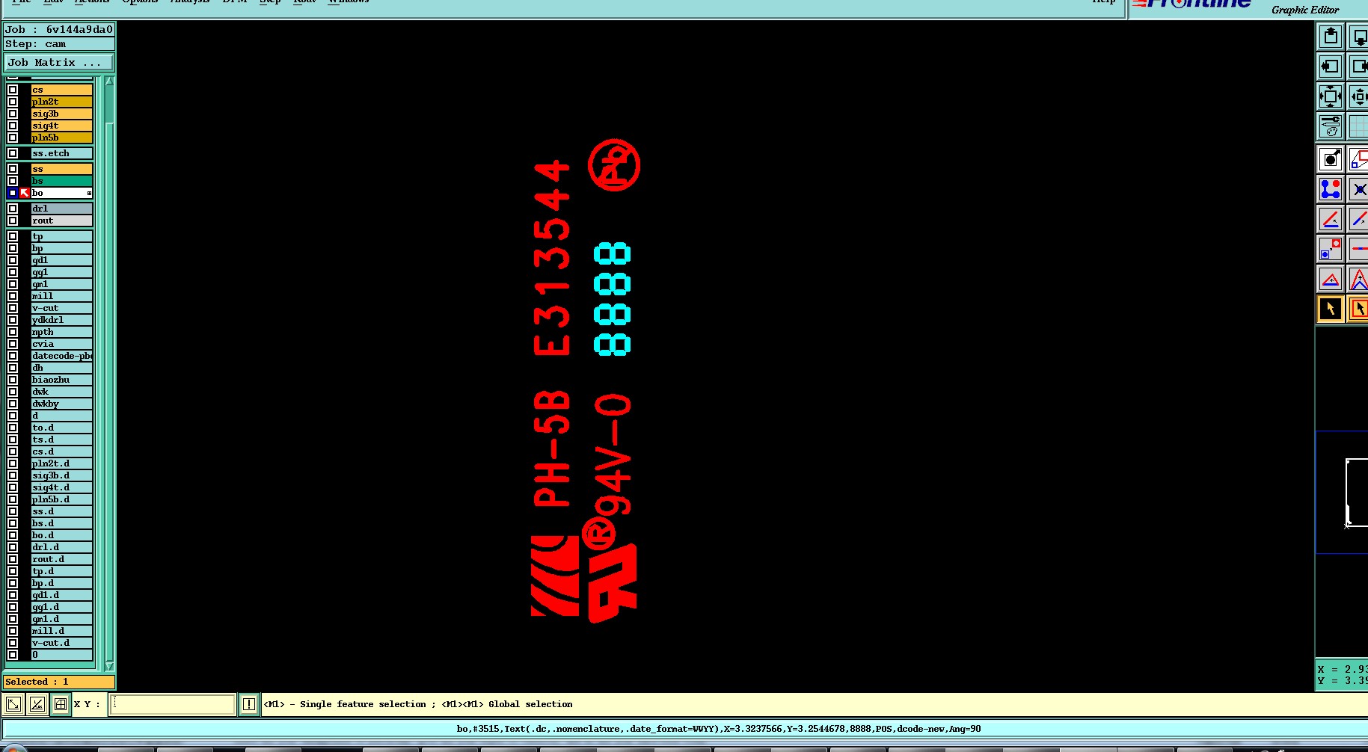
Task: Toggle the drl layer checkbox
Action: click(x=13, y=209)
